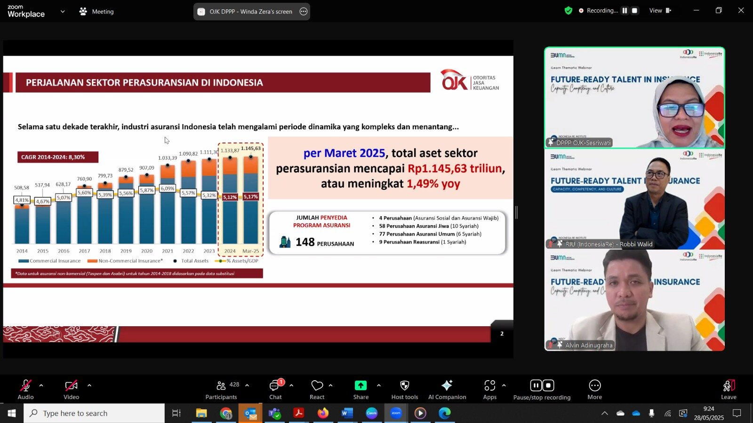This screenshot has height=423, width=753.
Task: Click the taskbar search box
Action: (94, 413)
